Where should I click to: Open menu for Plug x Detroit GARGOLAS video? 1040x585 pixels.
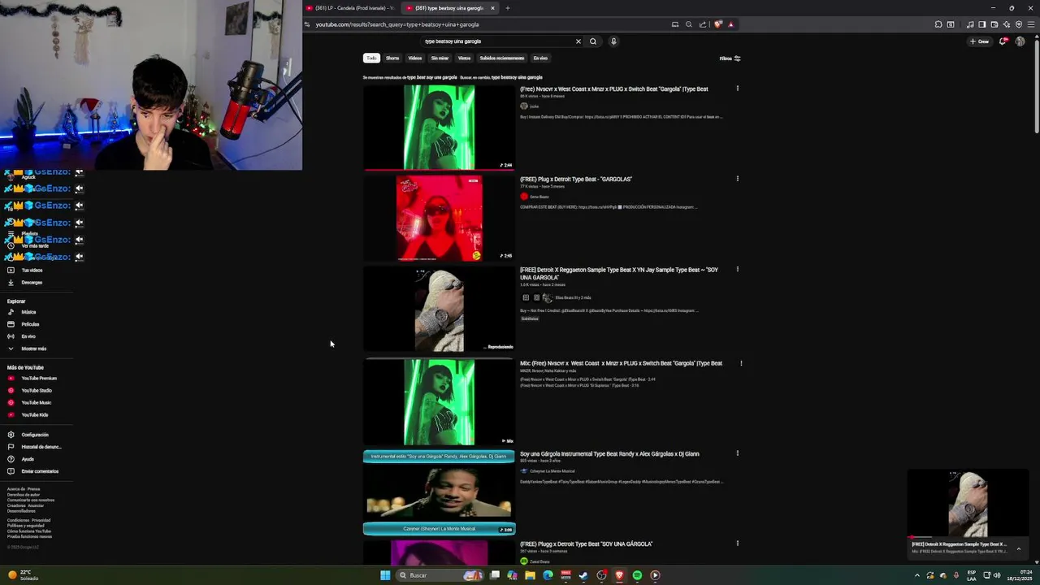(738, 179)
